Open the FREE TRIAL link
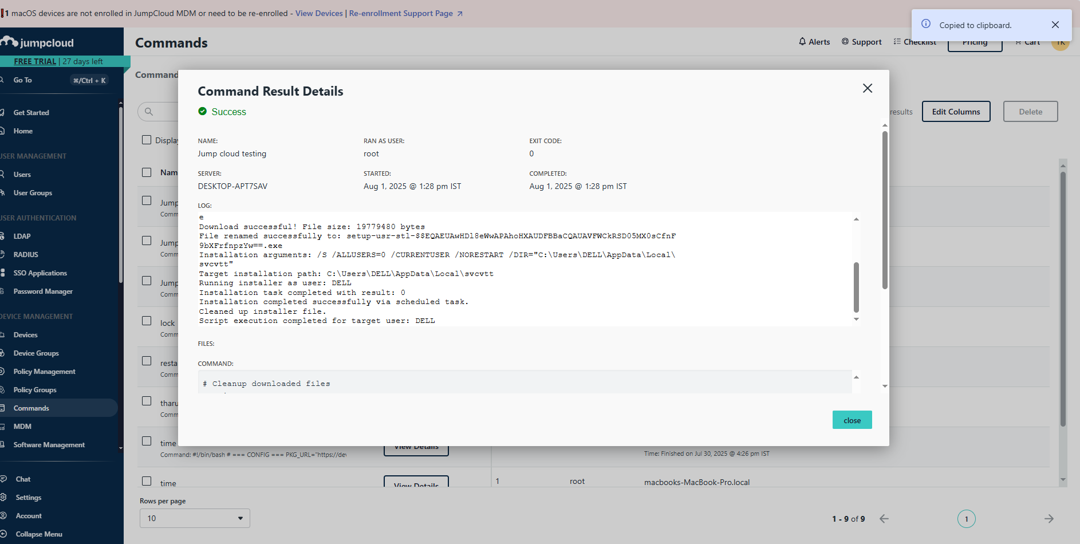The width and height of the screenshot is (1080, 544). 35,61
